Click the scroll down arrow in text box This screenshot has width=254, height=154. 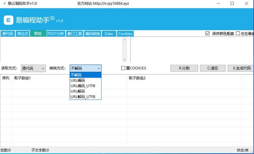(124, 59)
